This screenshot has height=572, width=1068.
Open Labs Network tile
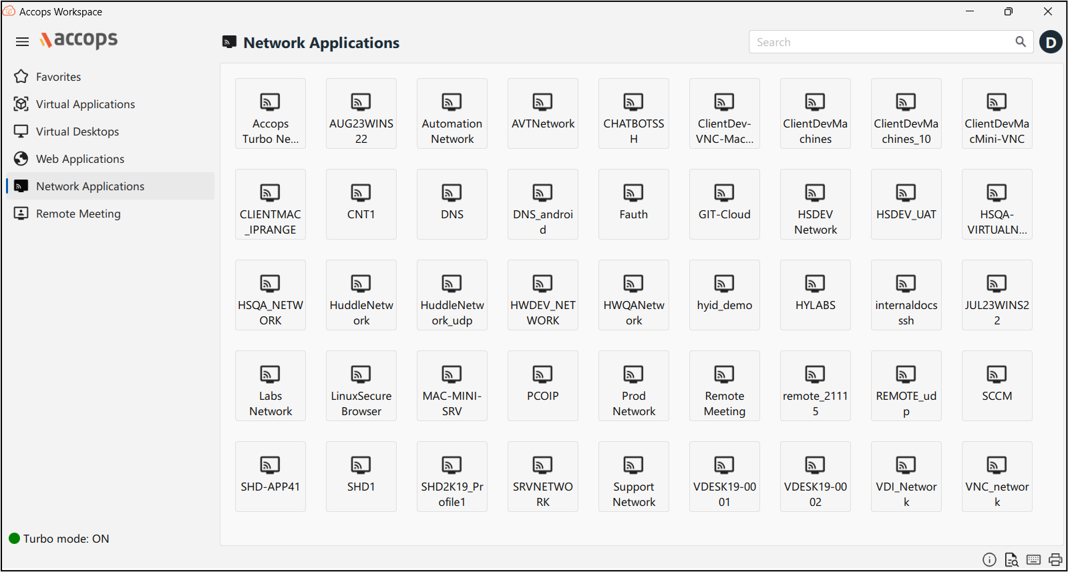pos(271,386)
